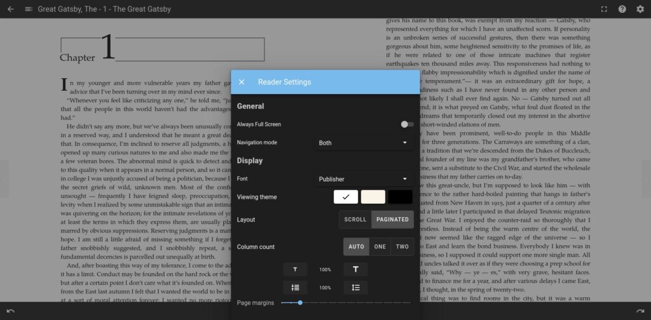Click the font size 100% value
651x320 pixels.
click(x=325, y=269)
